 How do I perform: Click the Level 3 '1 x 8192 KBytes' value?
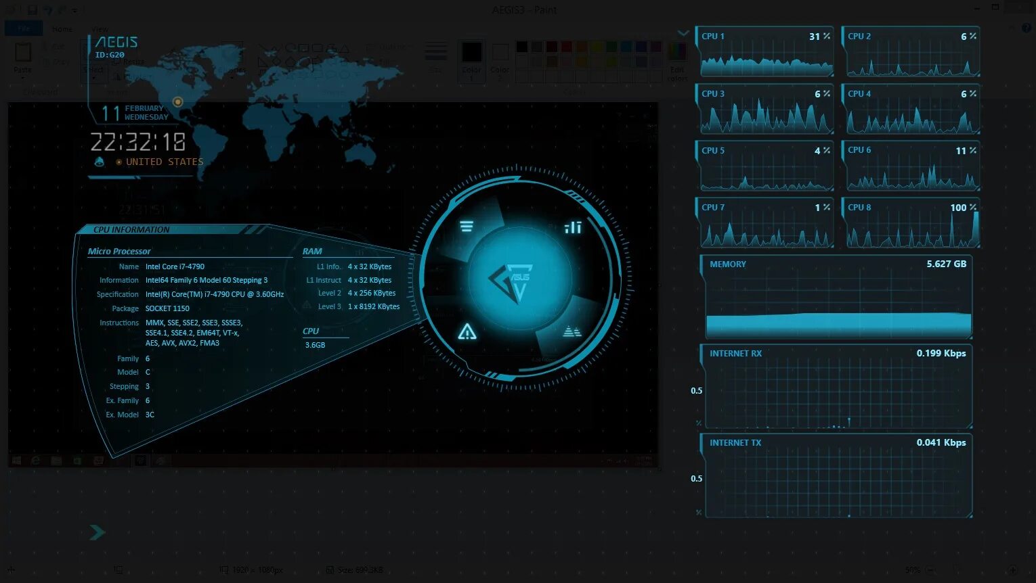pyautogui.click(x=374, y=306)
